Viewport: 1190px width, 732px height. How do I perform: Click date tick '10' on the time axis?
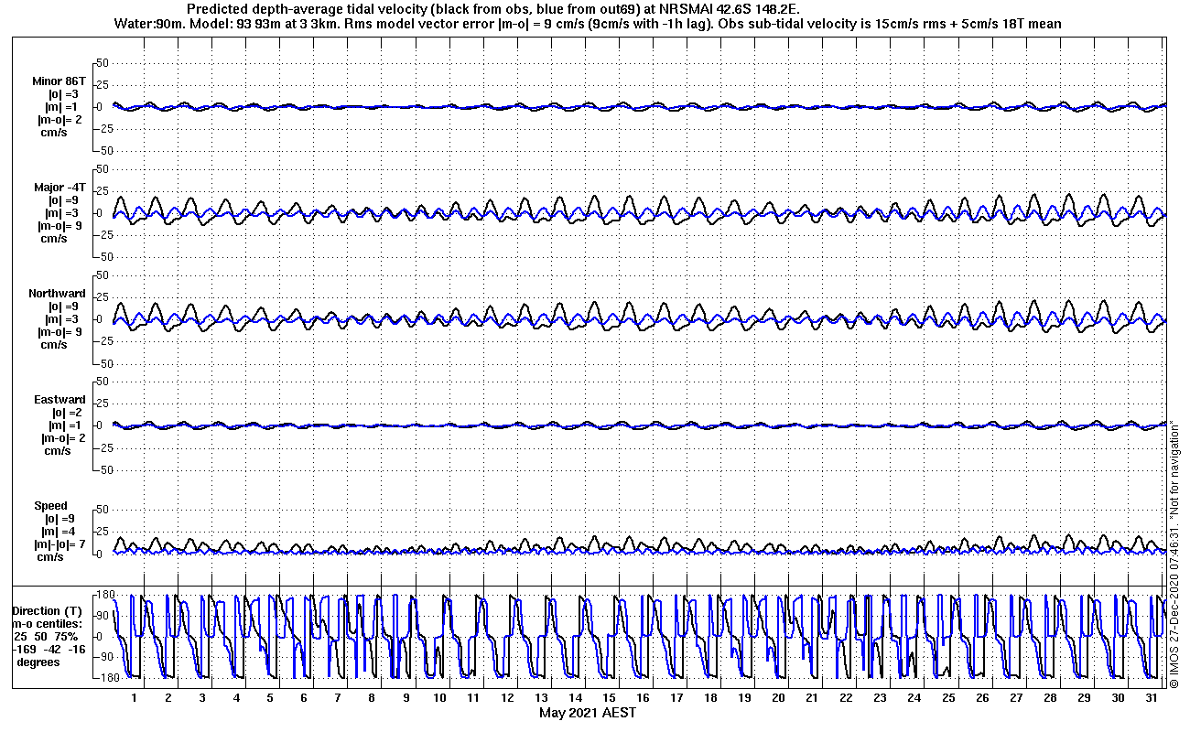pos(439,698)
